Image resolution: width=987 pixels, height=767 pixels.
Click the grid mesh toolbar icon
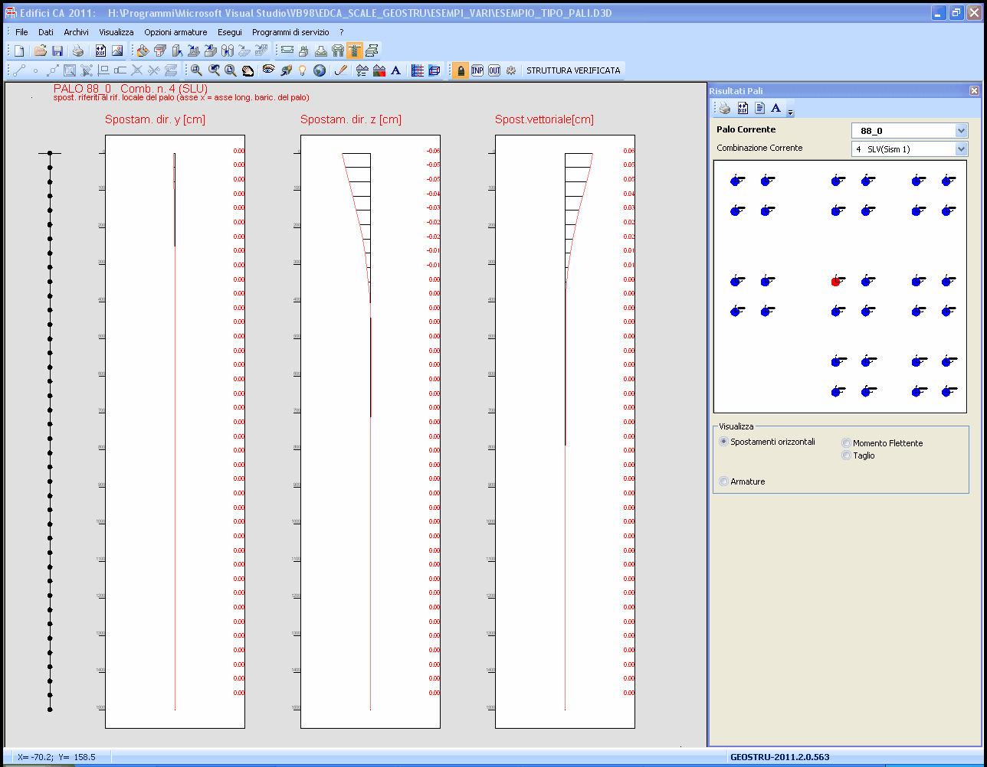click(x=418, y=70)
